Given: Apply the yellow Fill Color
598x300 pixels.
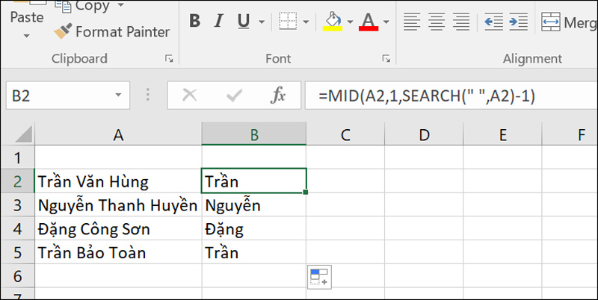Looking at the screenshot, I should pyautogui.click(x=333, y=22).
